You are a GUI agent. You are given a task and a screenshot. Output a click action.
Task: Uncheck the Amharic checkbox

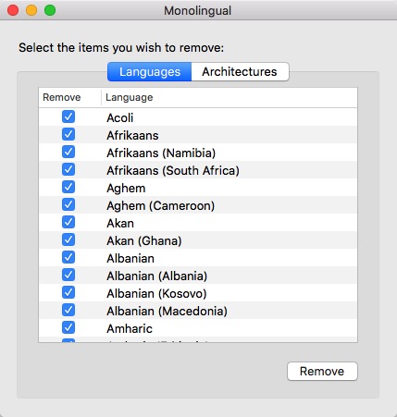pyautogui.click(x=68, y=327)
